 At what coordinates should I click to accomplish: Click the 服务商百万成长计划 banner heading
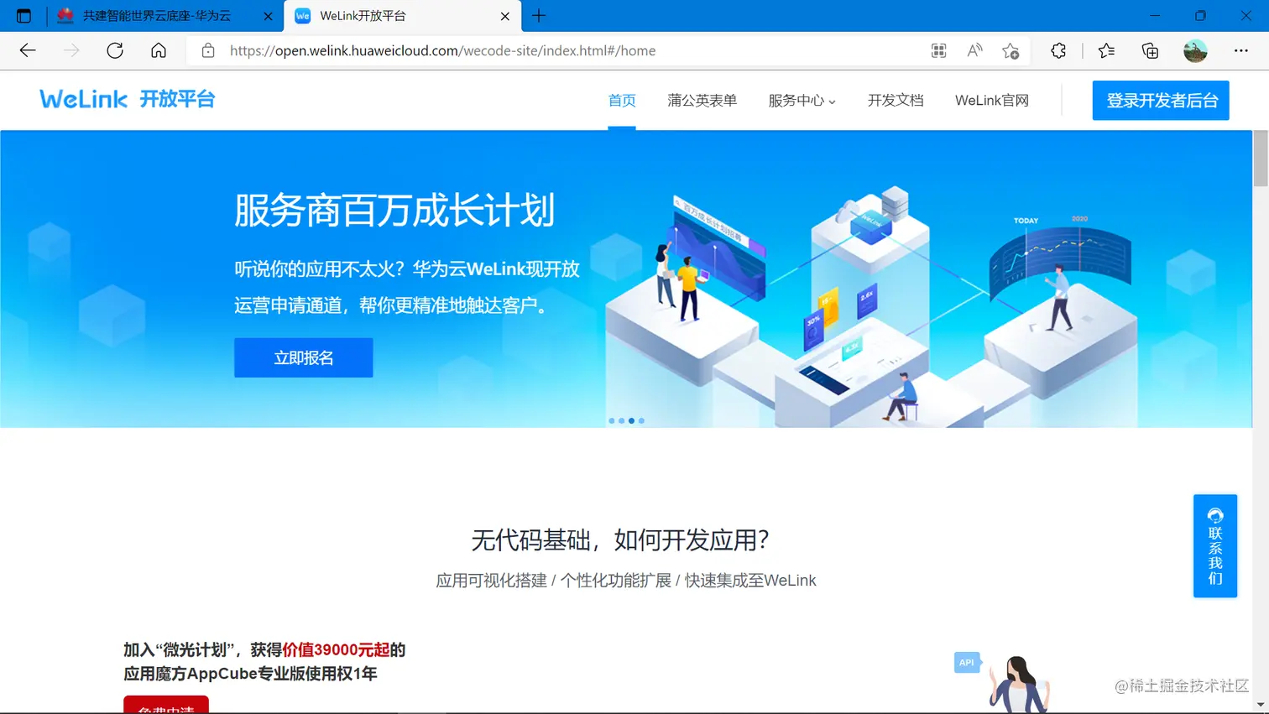click(x=394, y=211)
